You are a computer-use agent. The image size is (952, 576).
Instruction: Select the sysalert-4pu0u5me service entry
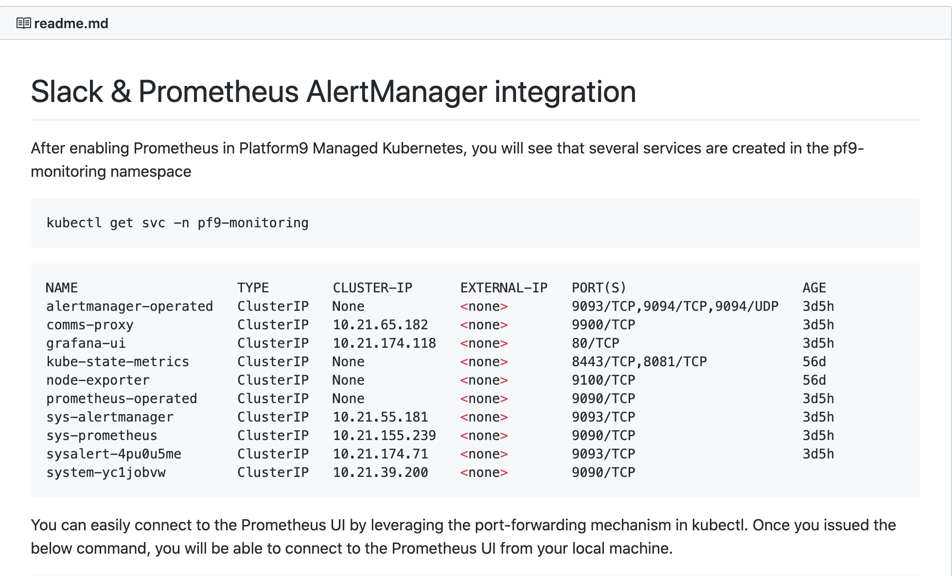click(x=114, y=454)
